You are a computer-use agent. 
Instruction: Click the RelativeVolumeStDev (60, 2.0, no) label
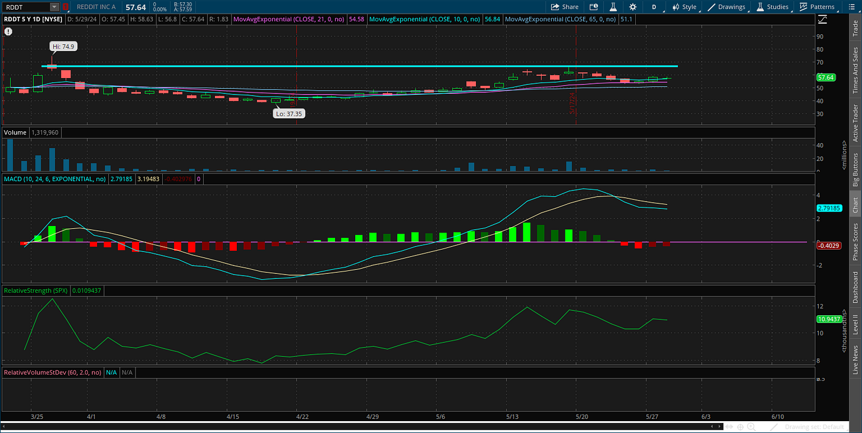(x=52, y=373)
